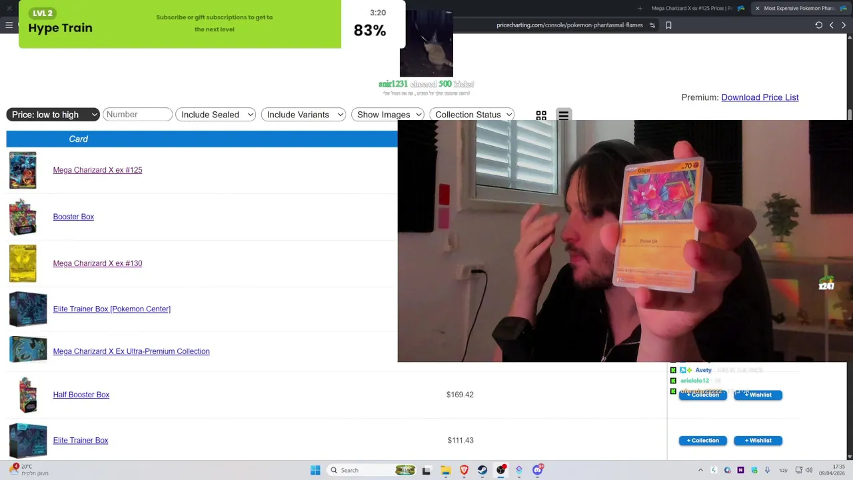
Task: Switch to list view of cards
Action: pyautogui.click(x=563, y=115)
